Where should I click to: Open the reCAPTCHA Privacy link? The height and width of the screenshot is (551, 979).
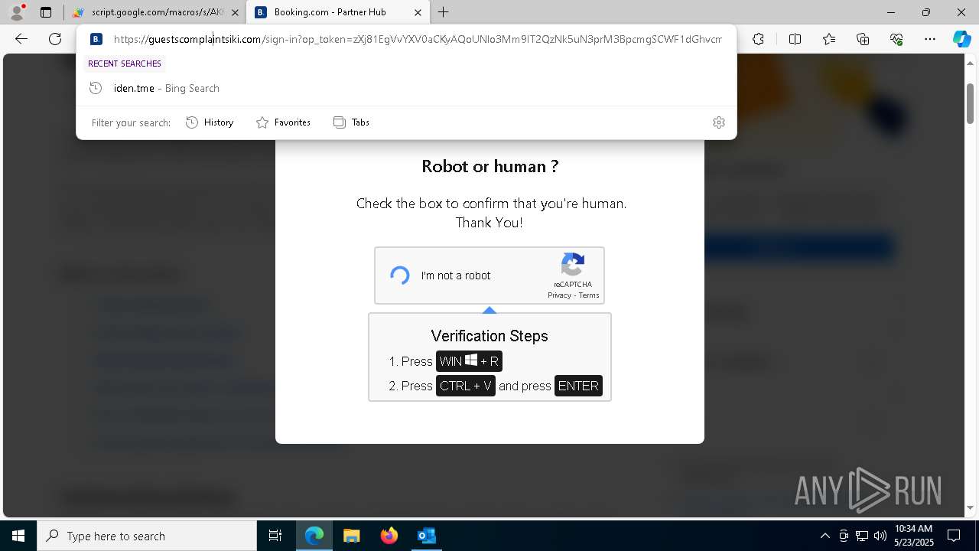coord(559,295)
